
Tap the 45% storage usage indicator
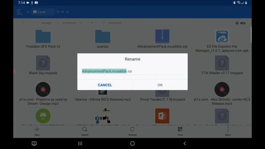click(x=241, y=23)
